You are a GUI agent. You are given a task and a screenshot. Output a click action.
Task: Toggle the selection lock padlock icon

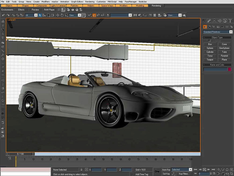click(x=81, y=170)
